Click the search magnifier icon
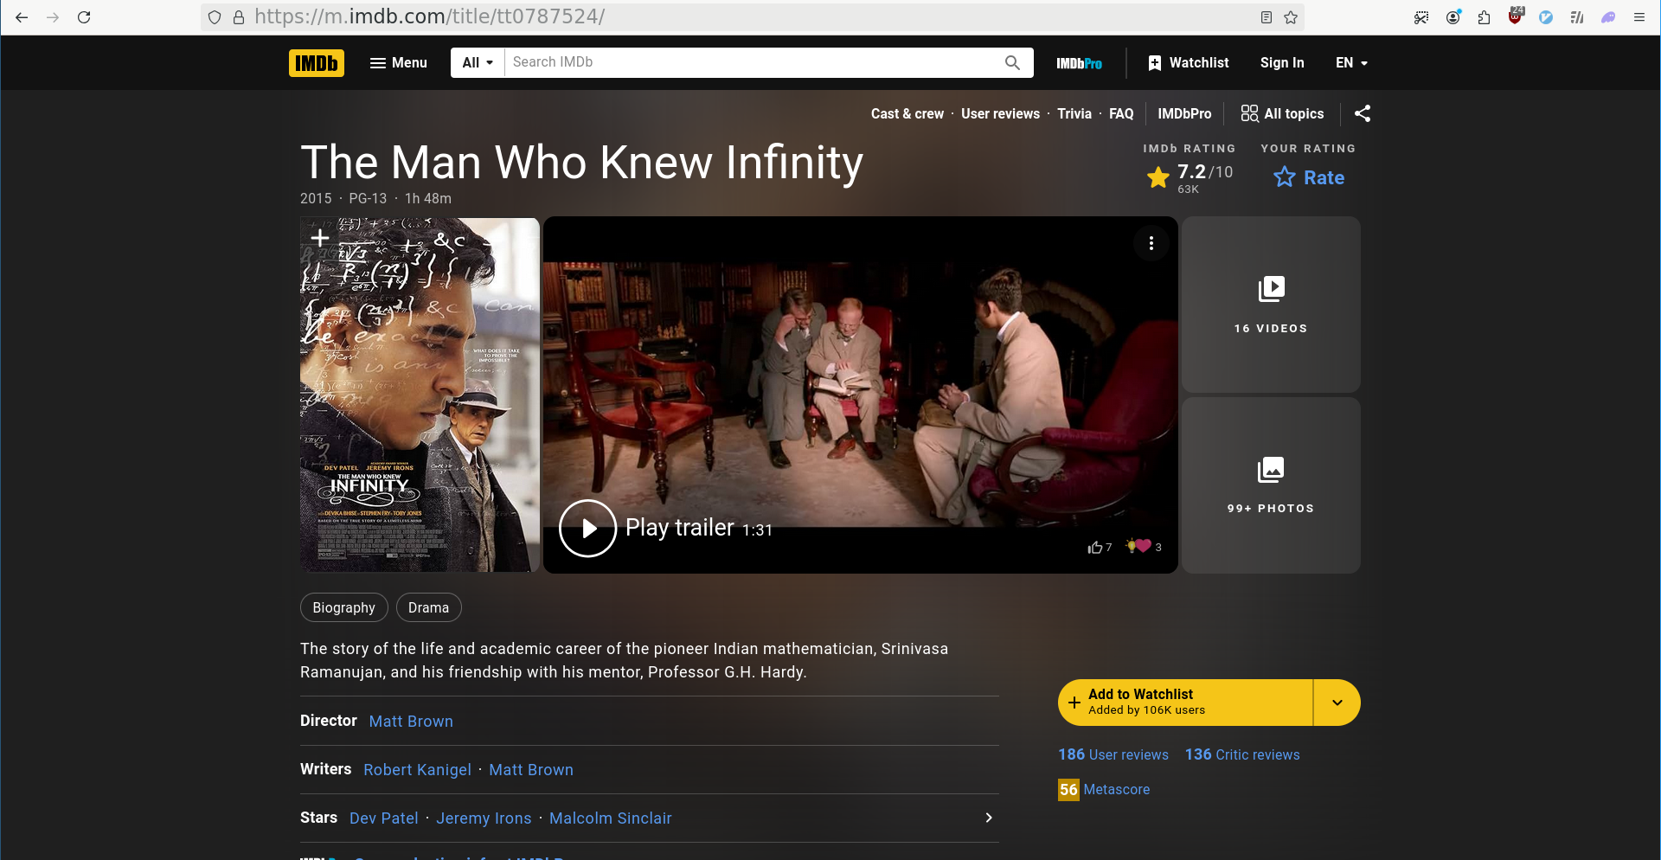Image resolution: width=1661 pixels, height=860 pixels. (x=1012, y=62)
